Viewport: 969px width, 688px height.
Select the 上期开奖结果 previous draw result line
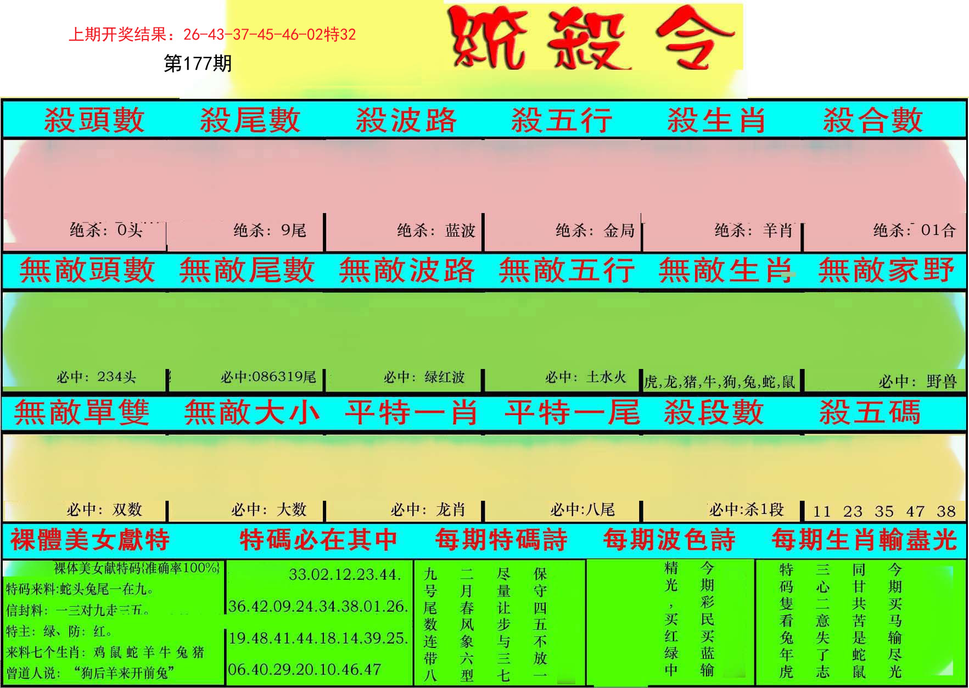(212, 35)
